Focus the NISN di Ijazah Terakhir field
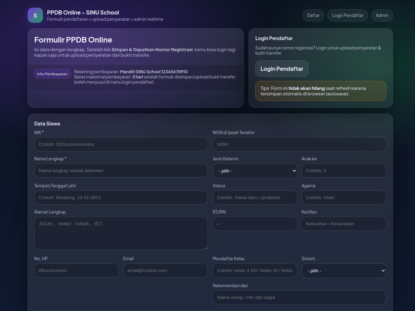This screenshot has height=311, width=415. (x=299, y=144)
